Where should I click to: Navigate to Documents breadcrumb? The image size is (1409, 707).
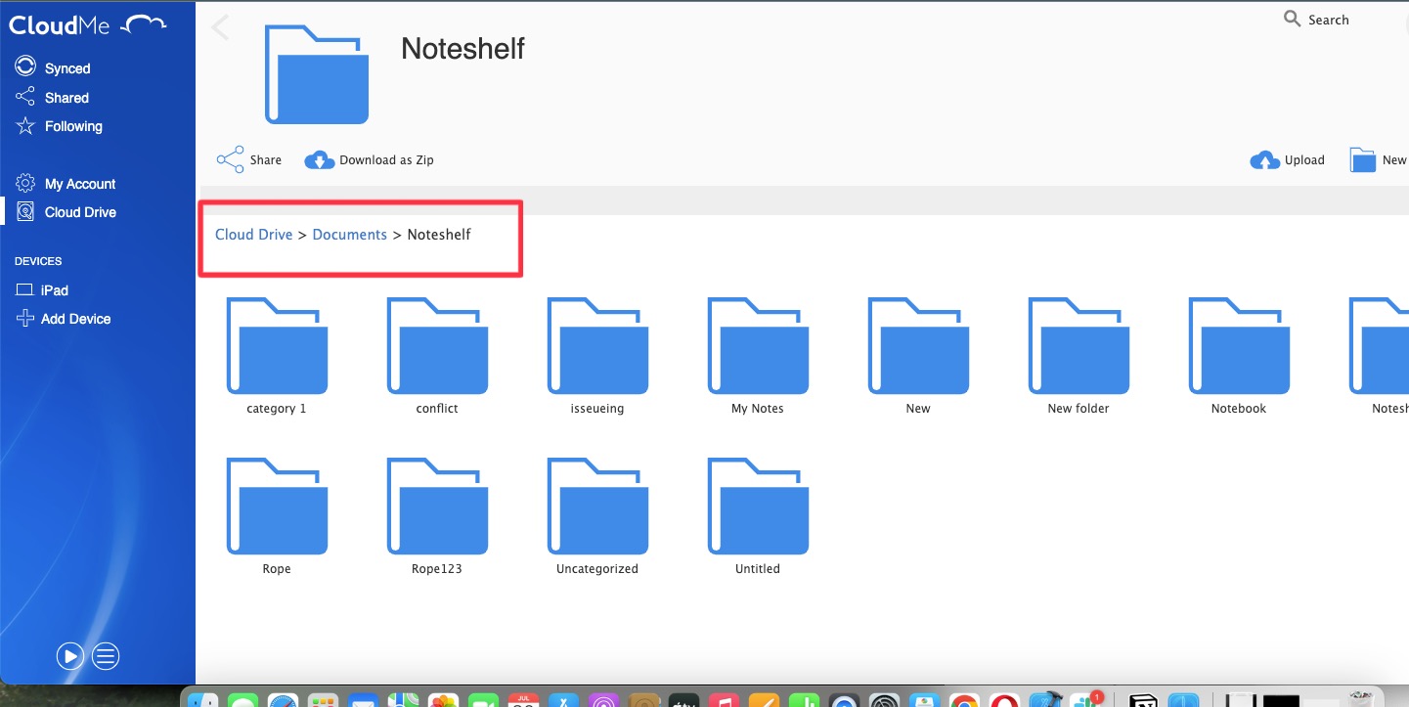pyautogui.click(x=350, y=235)
